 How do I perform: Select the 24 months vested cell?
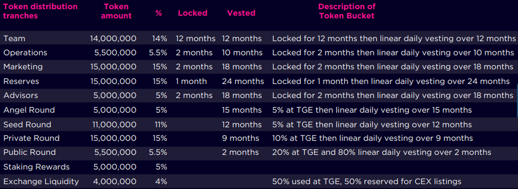243,81
